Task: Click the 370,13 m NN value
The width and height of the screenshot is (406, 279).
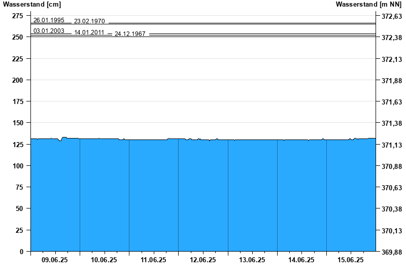Action: [392, 231]
